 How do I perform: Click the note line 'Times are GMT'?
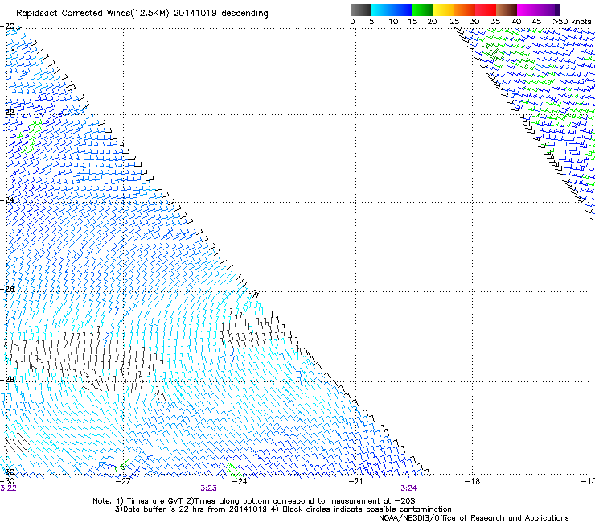[154, 501]
